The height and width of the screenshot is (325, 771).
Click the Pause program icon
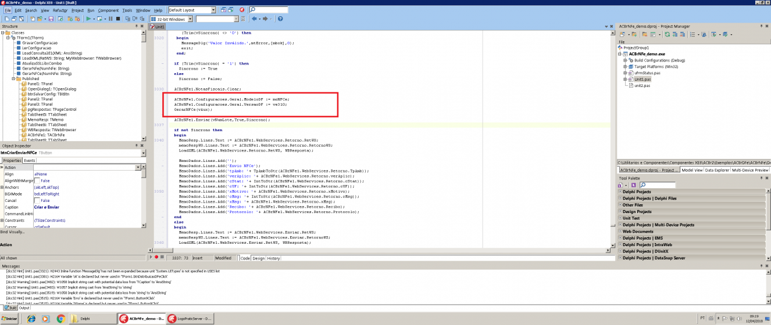[x=110, y=19]
